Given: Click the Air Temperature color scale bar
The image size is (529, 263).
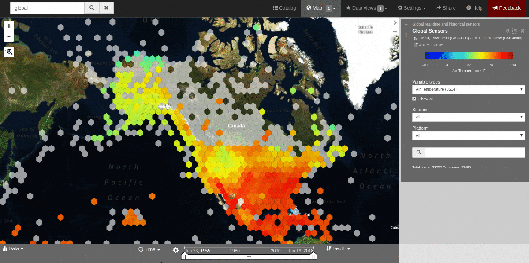Looking at the screenshot, I should (469, 56).
